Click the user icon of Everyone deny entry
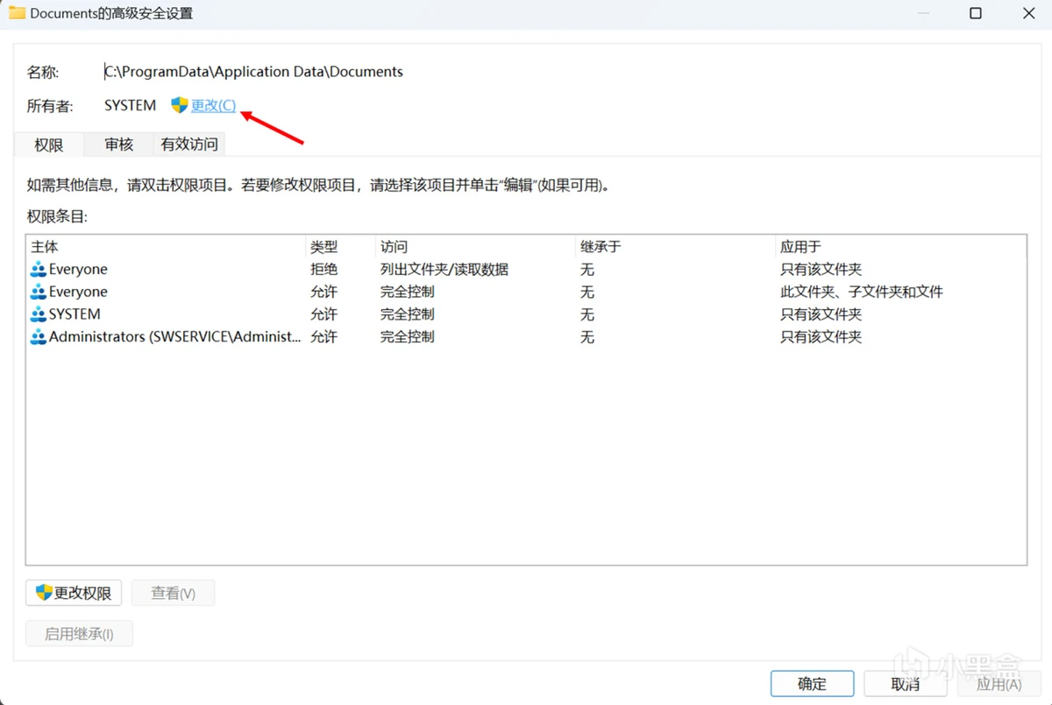This screenshot has width=1052, height=705. pos(39,270)
